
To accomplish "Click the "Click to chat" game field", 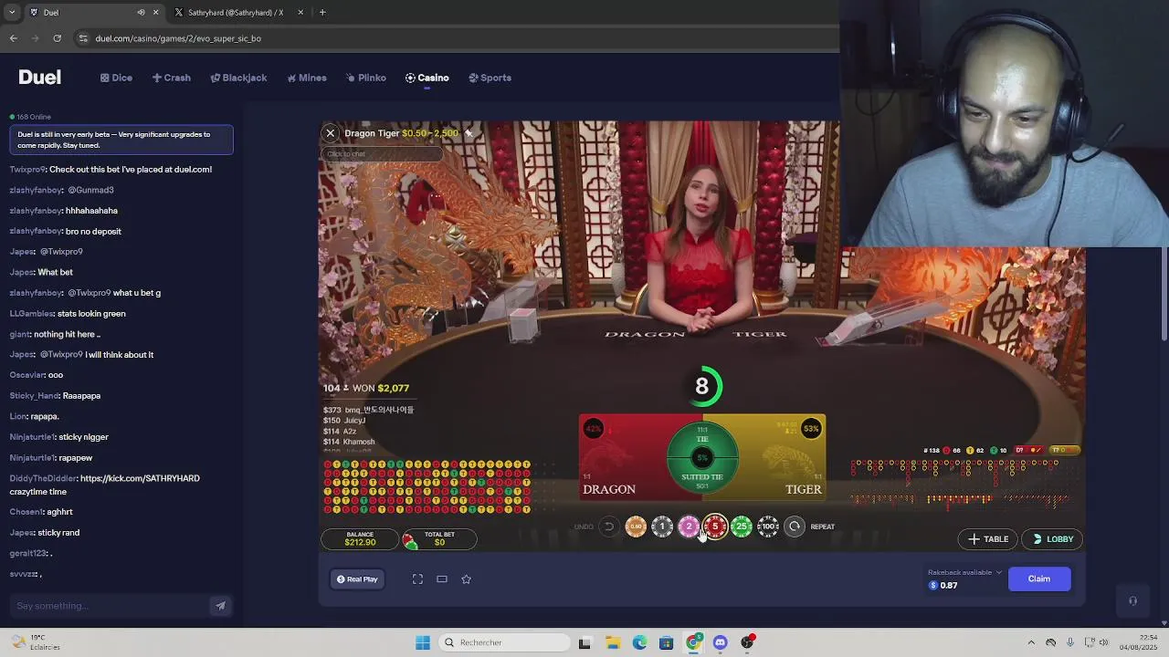I will 381,153.
